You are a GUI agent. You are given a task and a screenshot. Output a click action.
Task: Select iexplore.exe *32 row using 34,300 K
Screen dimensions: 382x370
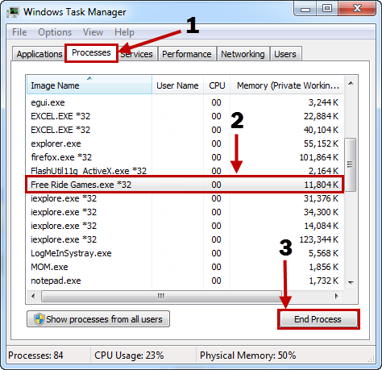pos(185,212)
